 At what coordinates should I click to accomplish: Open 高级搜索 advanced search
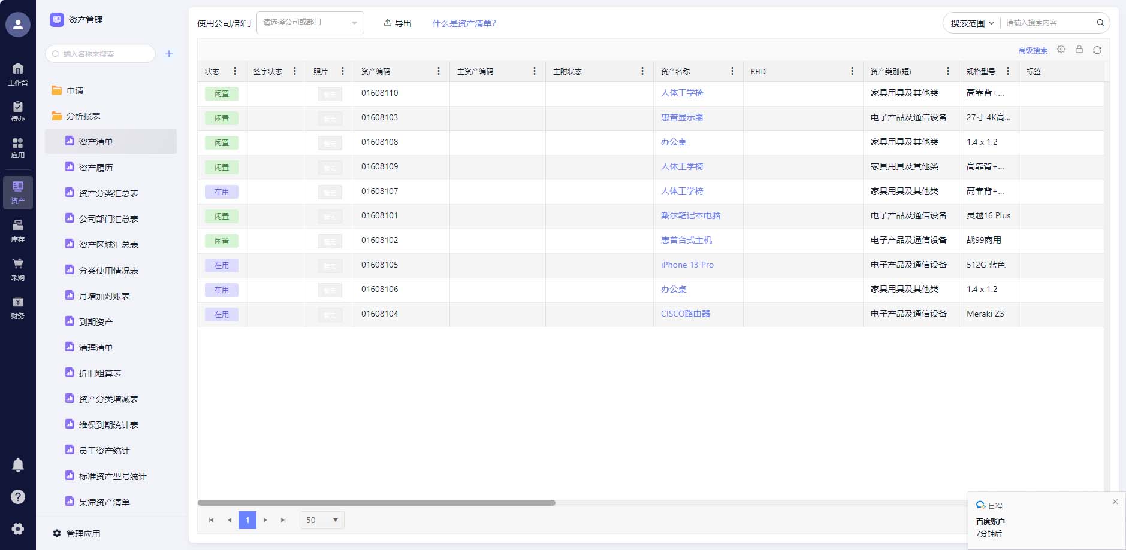coord(1033,50)
